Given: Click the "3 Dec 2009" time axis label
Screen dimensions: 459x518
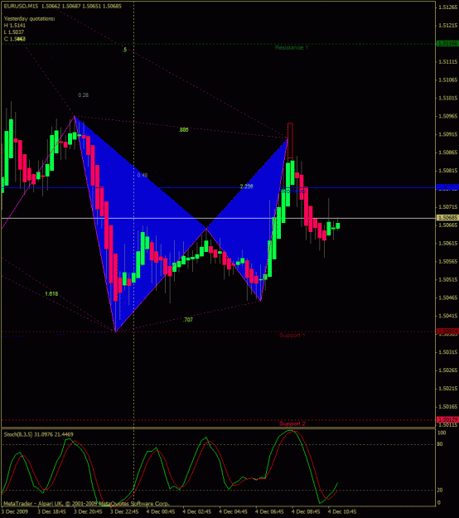Looking at the screenshot, I should click(x=14, y=511).
